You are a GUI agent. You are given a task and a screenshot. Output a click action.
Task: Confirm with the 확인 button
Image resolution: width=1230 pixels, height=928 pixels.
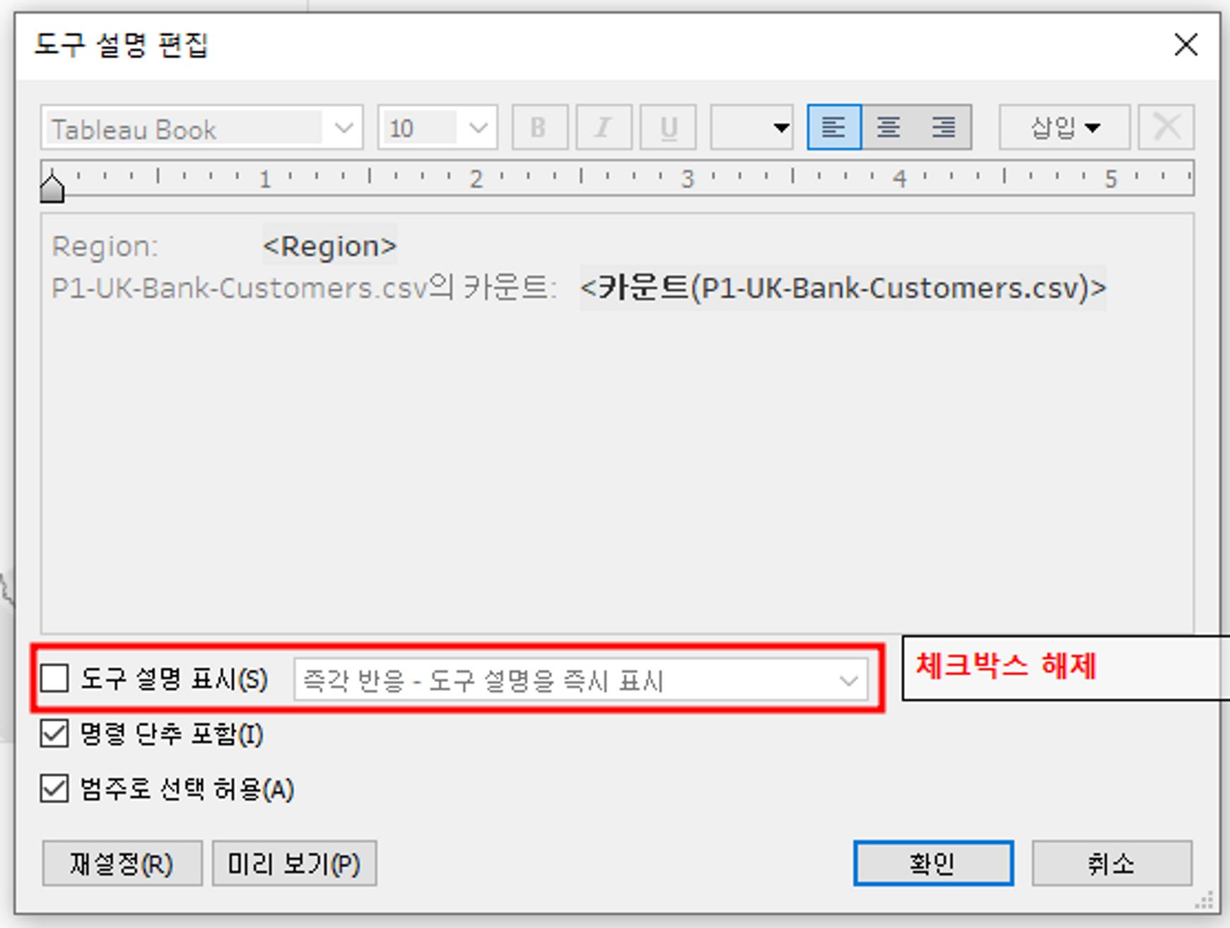pos(933,863)
